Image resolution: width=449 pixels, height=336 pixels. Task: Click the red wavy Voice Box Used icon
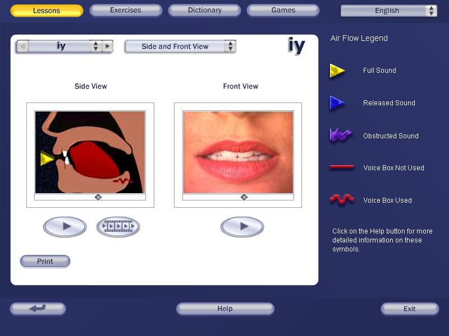click(341, 200)
